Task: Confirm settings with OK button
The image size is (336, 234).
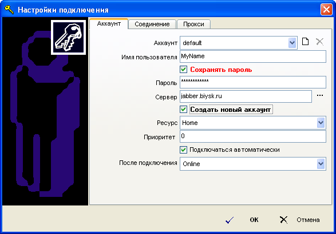Action: click(x=254, y=220)
